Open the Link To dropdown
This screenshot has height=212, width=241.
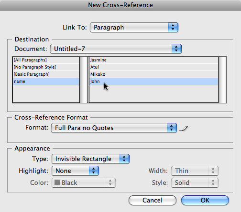[x=134, y=28]
